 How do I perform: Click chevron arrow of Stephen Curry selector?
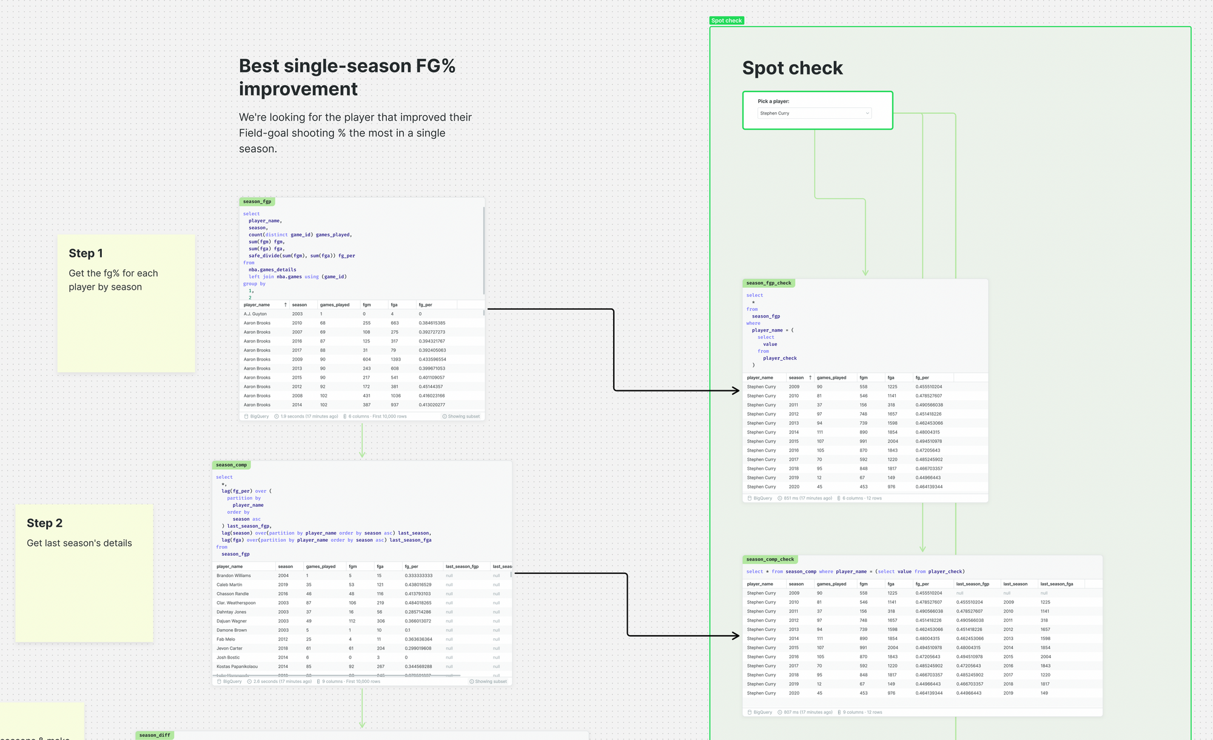tap(867, 113)
